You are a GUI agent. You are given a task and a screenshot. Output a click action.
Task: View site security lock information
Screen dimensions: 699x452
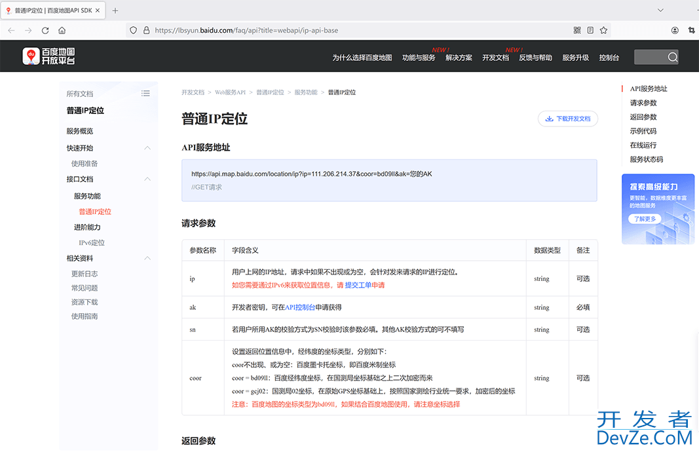coord(146,30)
